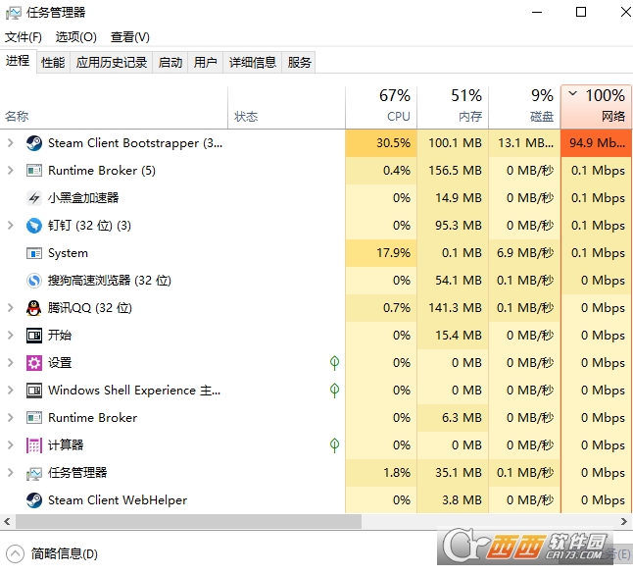Switch to the 服务 tab

coord(299,62)
